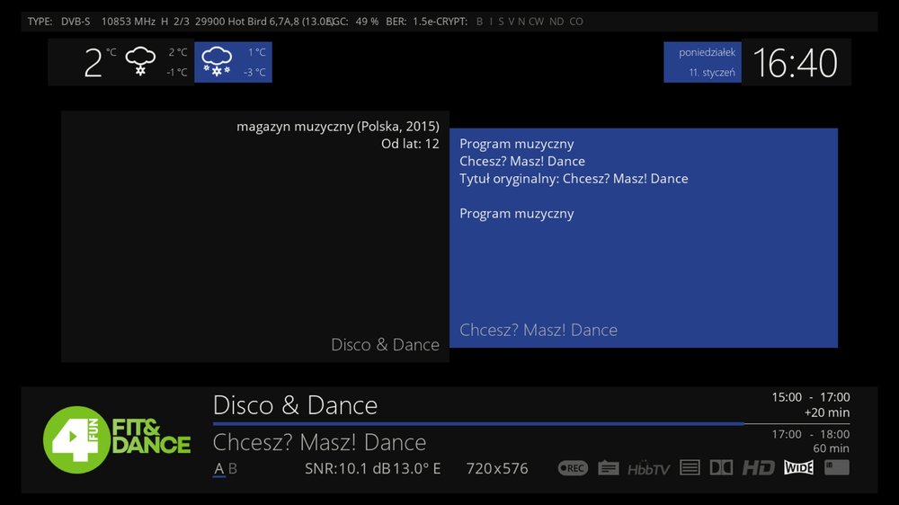Click the subtitles icon next to REC

tap(609, 468)
